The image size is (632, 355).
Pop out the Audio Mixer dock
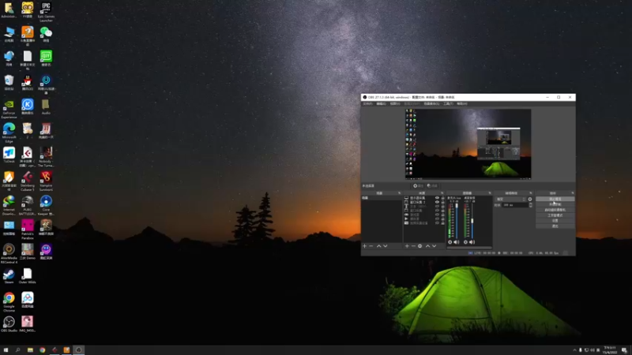coord(490,193)
